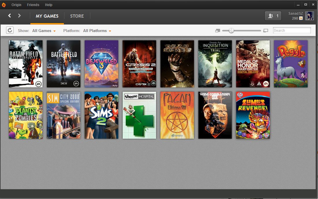Select the Crysis 2 Maximum Edition tile
Screen dimensions: 318x199
coord(139,64)
